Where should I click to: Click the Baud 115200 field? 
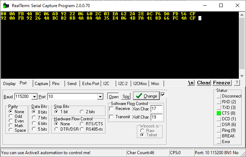23,97
